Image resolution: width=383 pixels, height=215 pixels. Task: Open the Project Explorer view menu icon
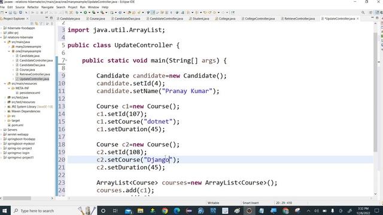[52, 23]
